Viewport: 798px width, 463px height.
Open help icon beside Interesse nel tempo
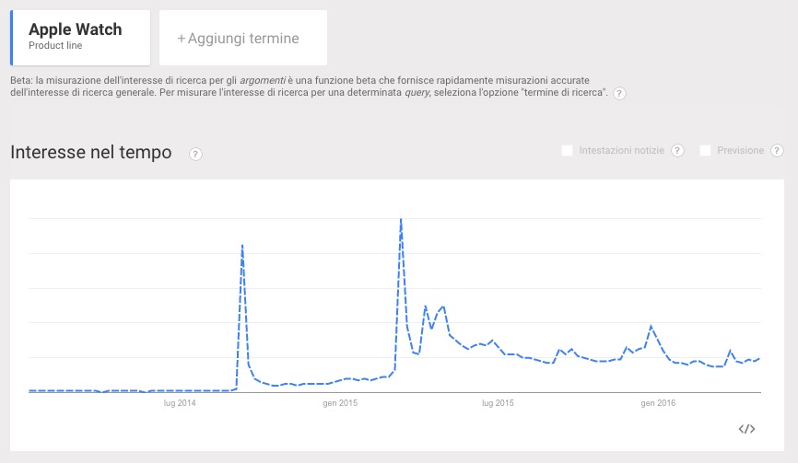[x=195, y=154]
